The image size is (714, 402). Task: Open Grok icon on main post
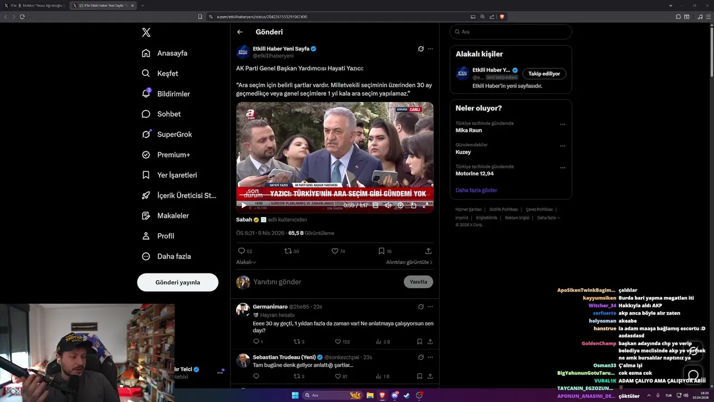click(421, 49)
